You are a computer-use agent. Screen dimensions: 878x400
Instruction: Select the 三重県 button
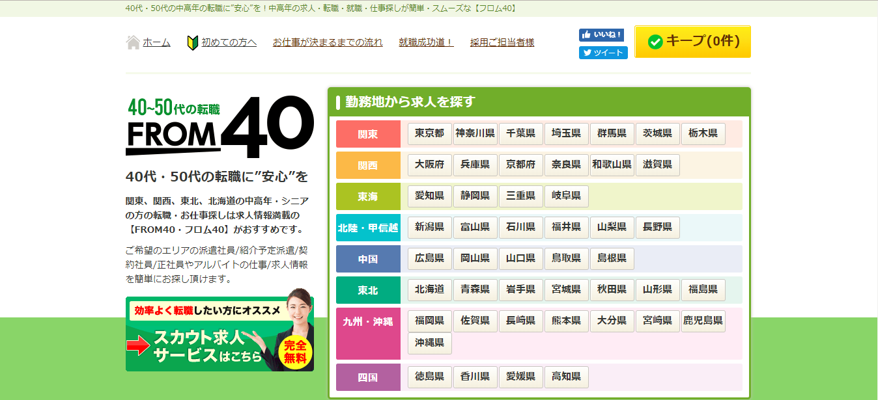tap(521, 196)
